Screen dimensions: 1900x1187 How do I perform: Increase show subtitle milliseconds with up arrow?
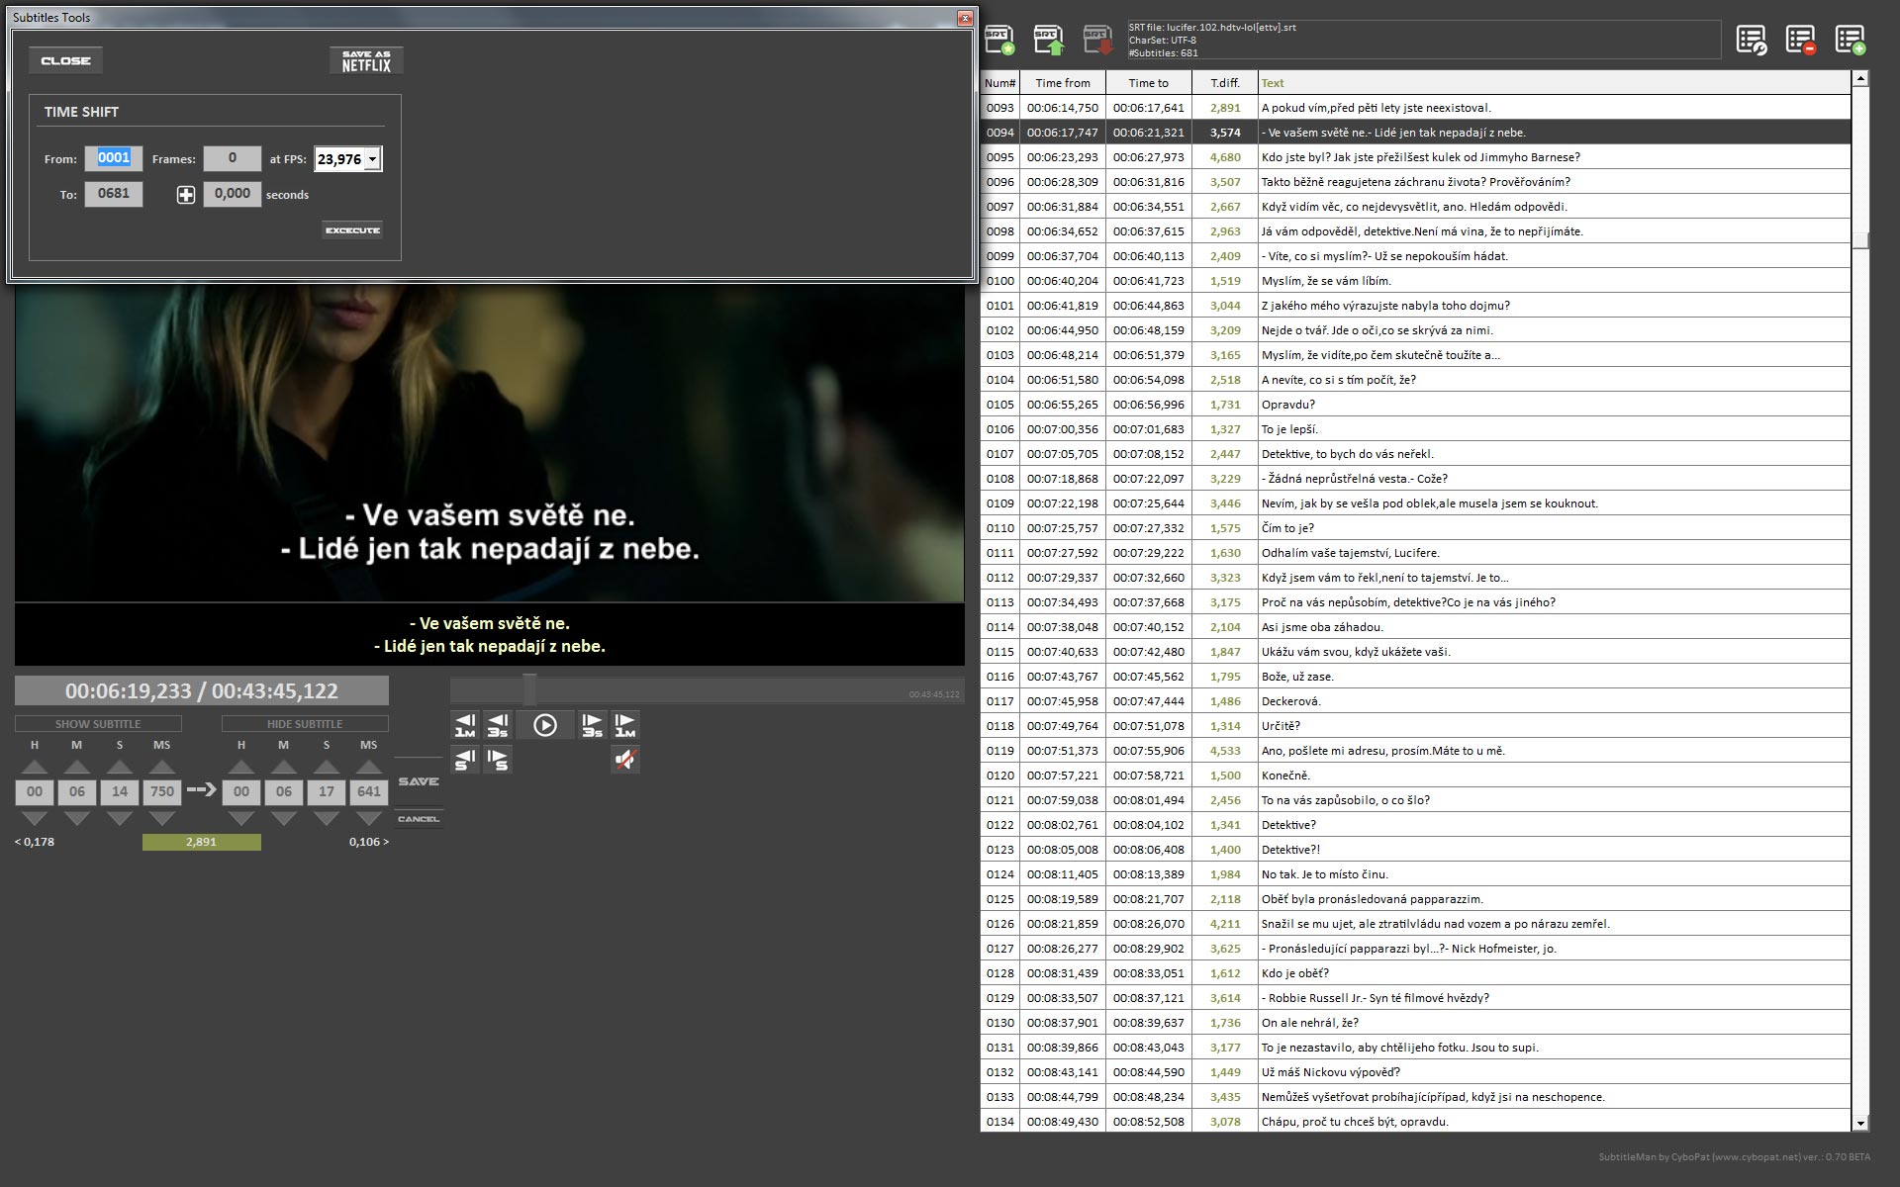pyautogui.click(x=162, y=767)
